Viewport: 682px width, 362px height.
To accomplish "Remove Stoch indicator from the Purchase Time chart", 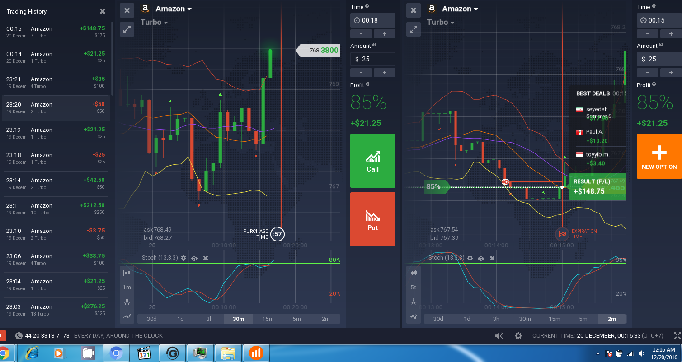I will pyautogui.click(x=206, y=258).
